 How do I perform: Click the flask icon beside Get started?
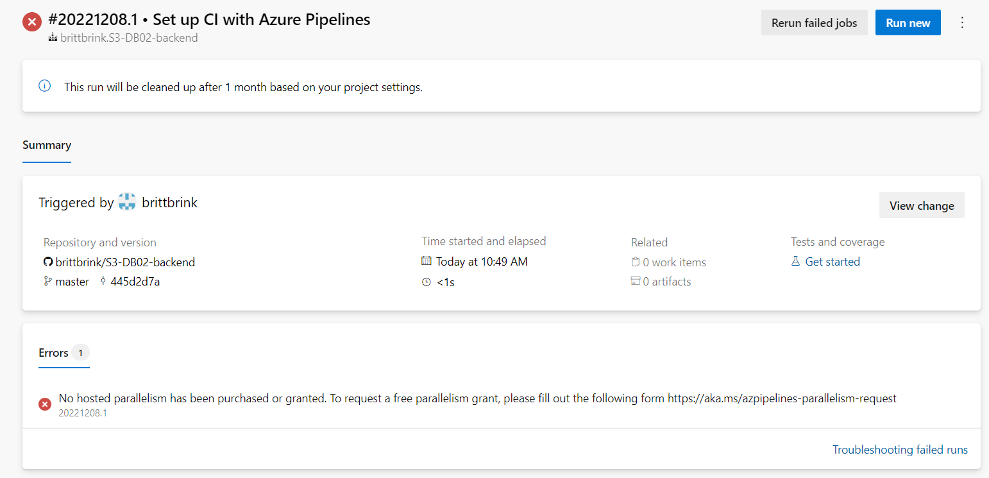pyautogui.click(x=796, y=261)
